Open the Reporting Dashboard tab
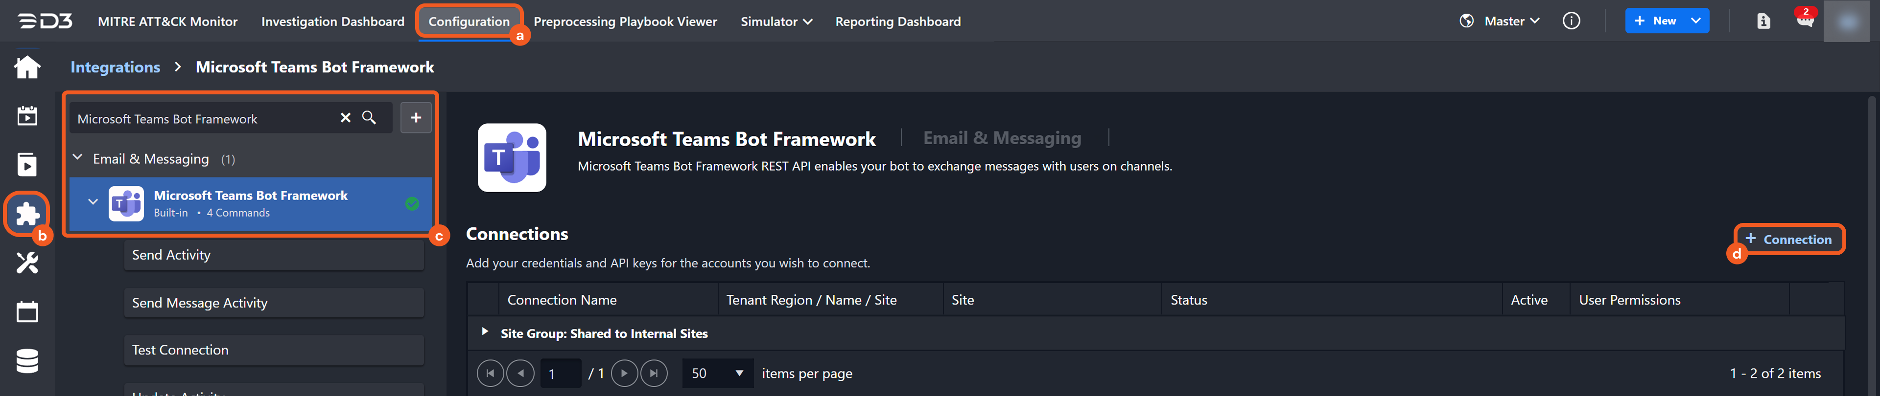The width and height of the screenshot is (1880, 396). [898, 22]
